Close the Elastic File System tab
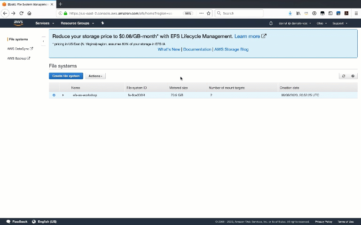Screen dimensions: 361x225 52,4
